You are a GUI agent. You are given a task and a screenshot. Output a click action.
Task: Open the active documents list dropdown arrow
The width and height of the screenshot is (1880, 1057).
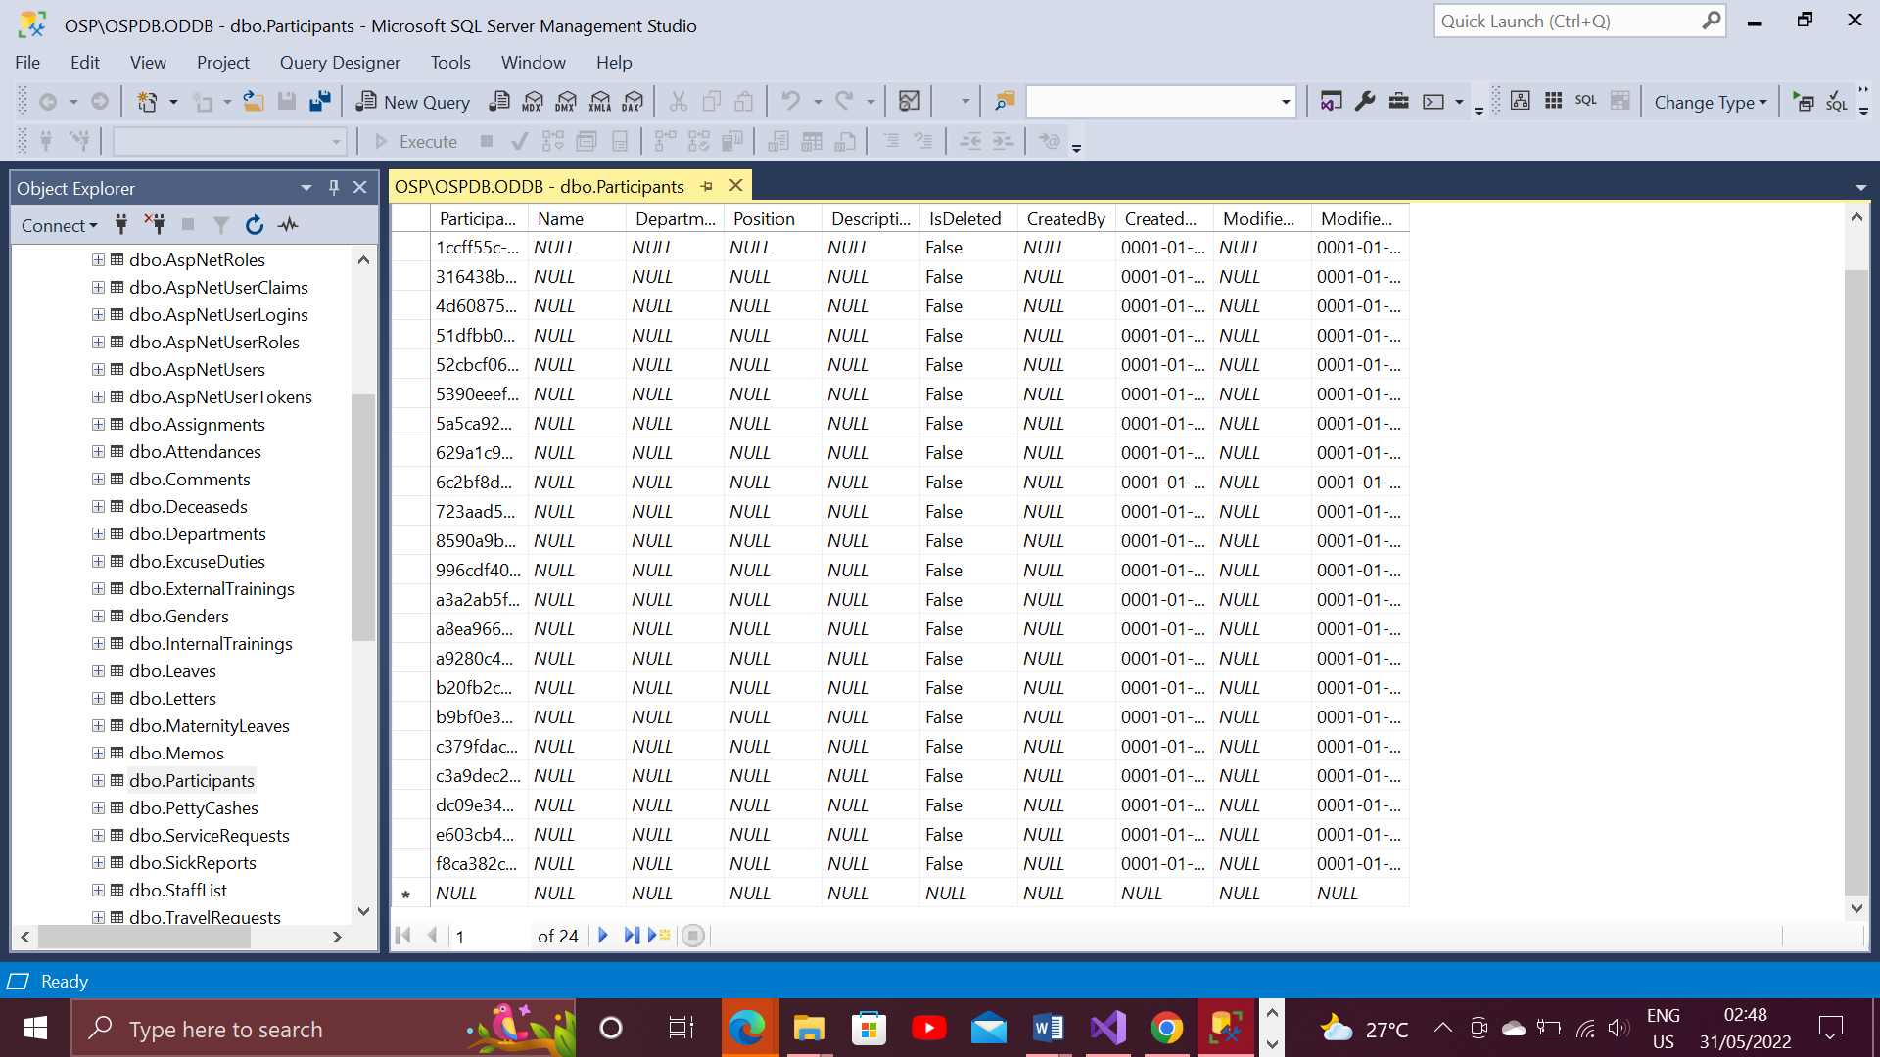tap(1860, 187)
